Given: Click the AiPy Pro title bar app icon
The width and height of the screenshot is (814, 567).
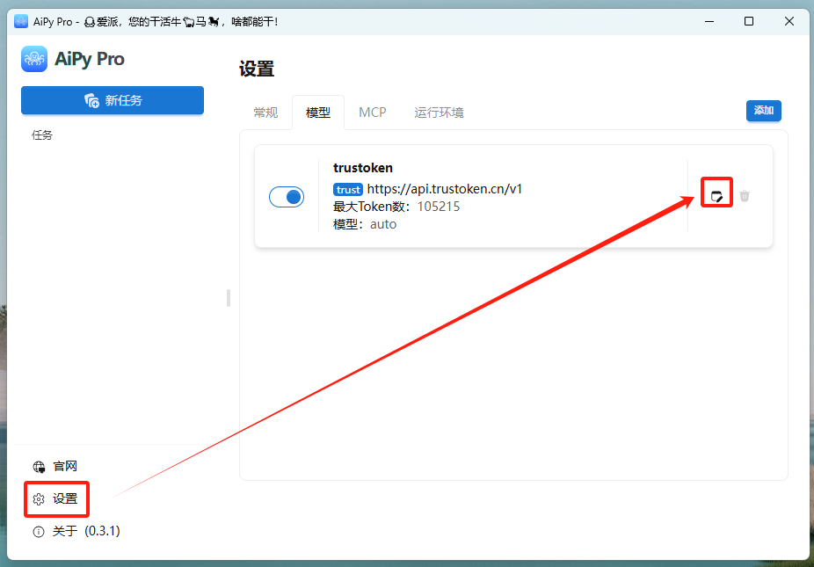Looking at the screenshot, I should pos(21,21).
